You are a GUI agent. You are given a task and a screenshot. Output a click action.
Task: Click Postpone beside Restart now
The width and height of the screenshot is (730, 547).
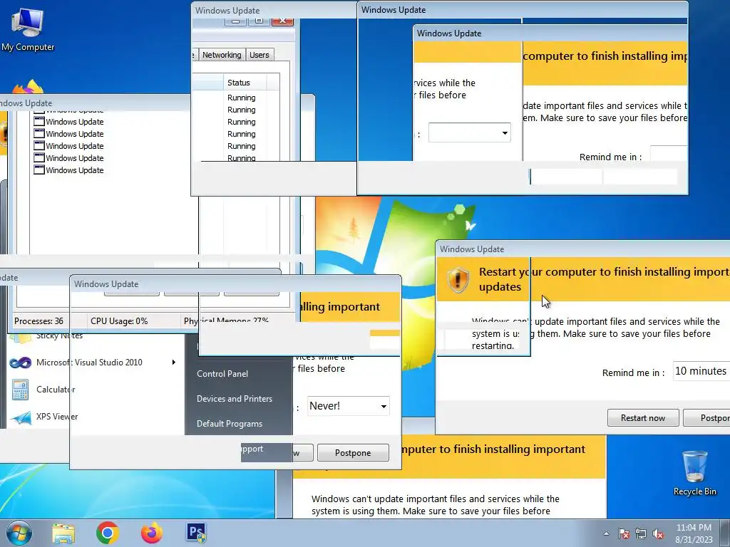pyautogui.click(x=706, y=417)
